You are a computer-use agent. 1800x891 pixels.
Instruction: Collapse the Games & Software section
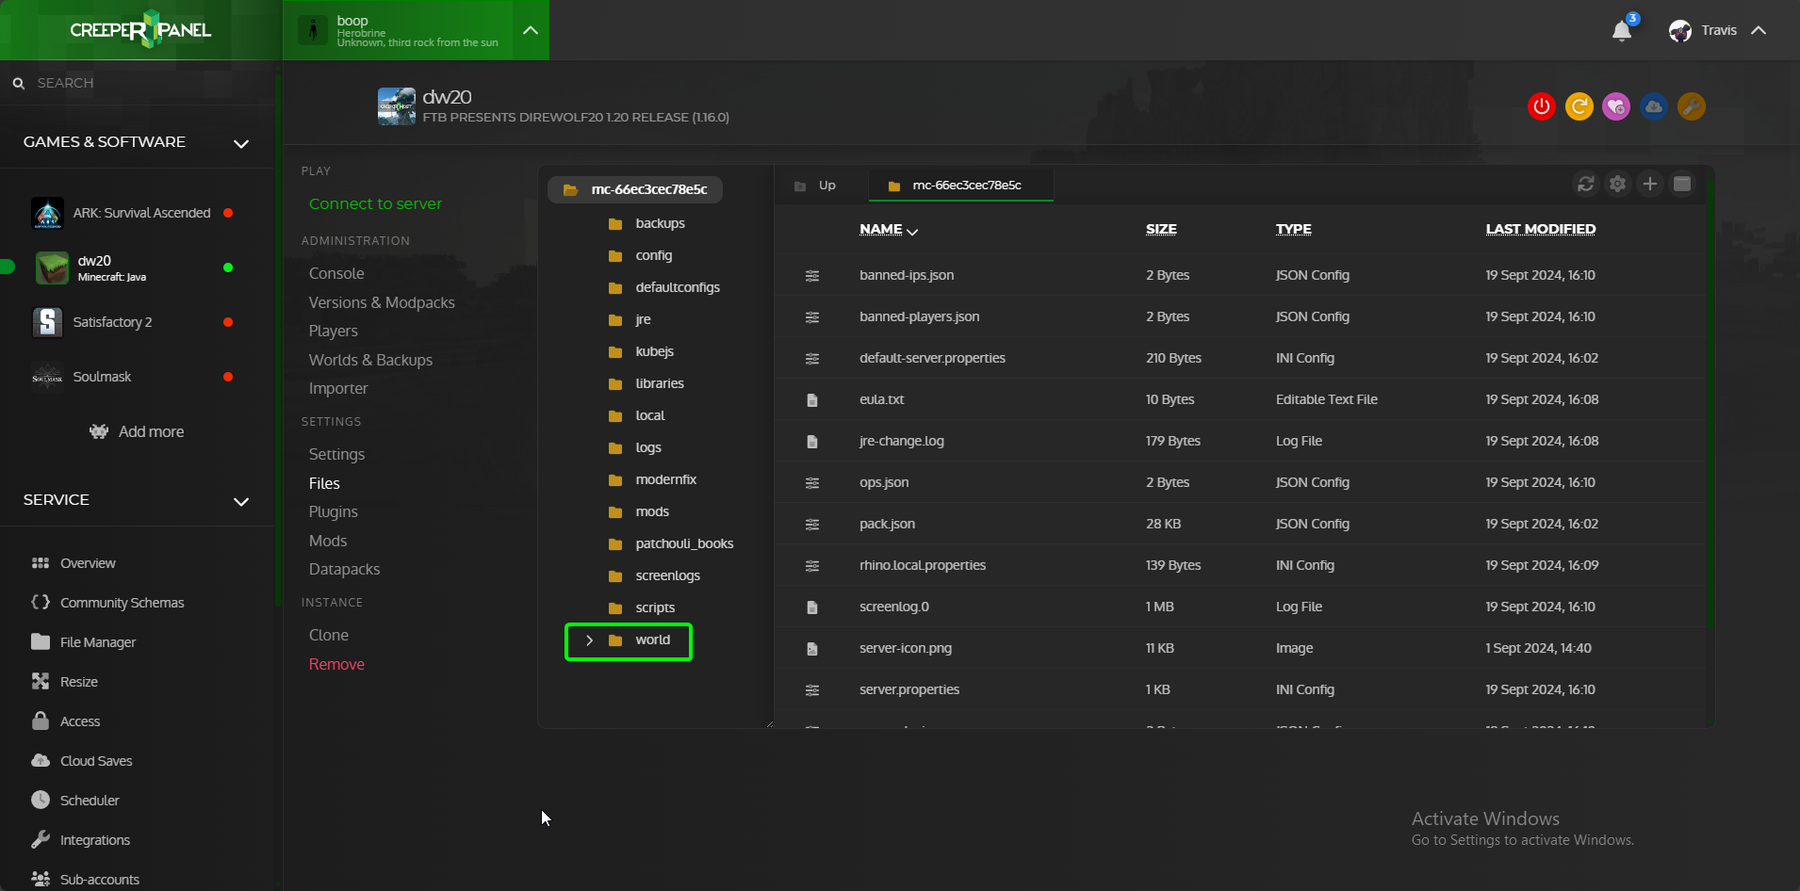pyautogui.click(x=241, y=143)
